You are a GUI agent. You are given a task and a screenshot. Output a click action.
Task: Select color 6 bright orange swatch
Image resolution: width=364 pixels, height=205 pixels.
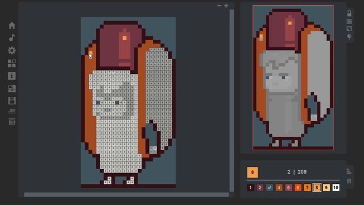[x=298, y=187]
